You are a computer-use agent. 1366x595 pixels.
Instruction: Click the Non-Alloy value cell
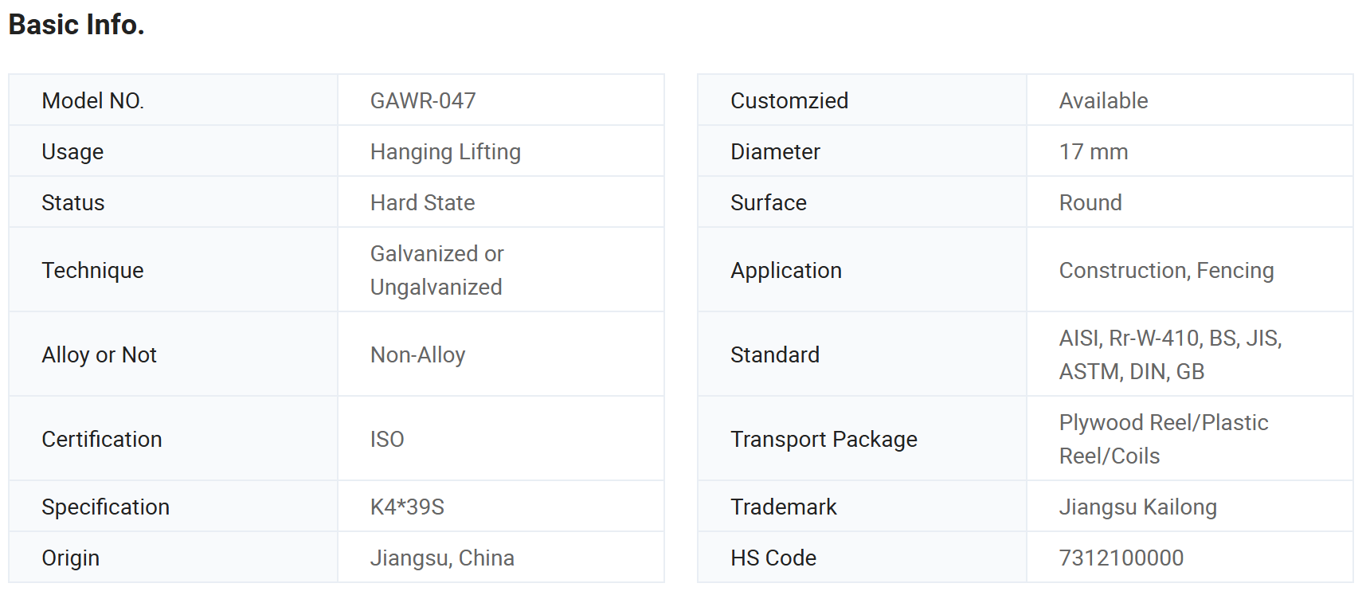coord(501,354)
